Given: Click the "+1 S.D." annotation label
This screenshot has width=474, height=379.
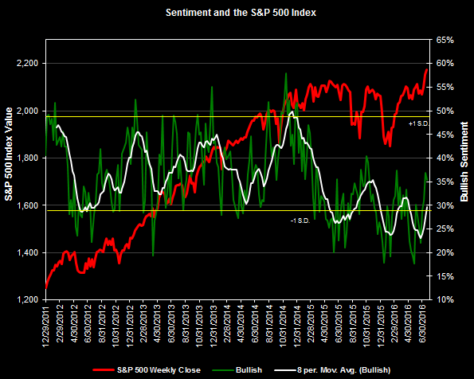Looking at the screenshot, I should (x=418, y=124).
